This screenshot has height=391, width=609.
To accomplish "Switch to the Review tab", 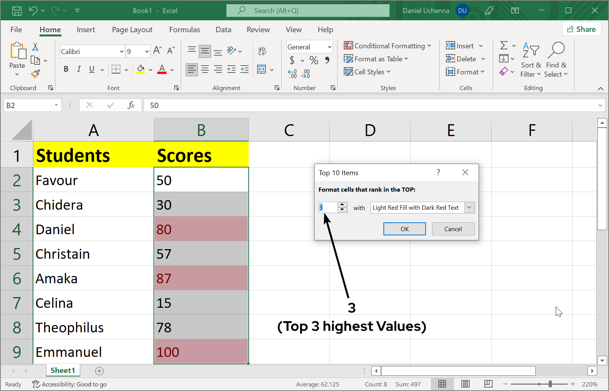I will point(258,30).
